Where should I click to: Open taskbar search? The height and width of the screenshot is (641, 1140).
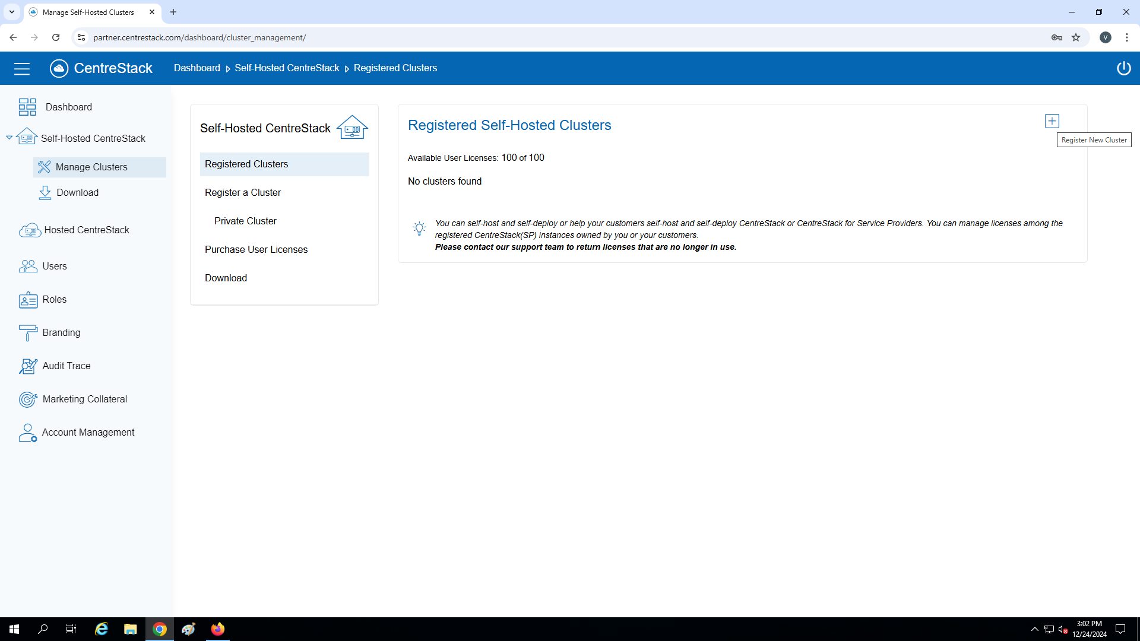click(x=43, y=629)
